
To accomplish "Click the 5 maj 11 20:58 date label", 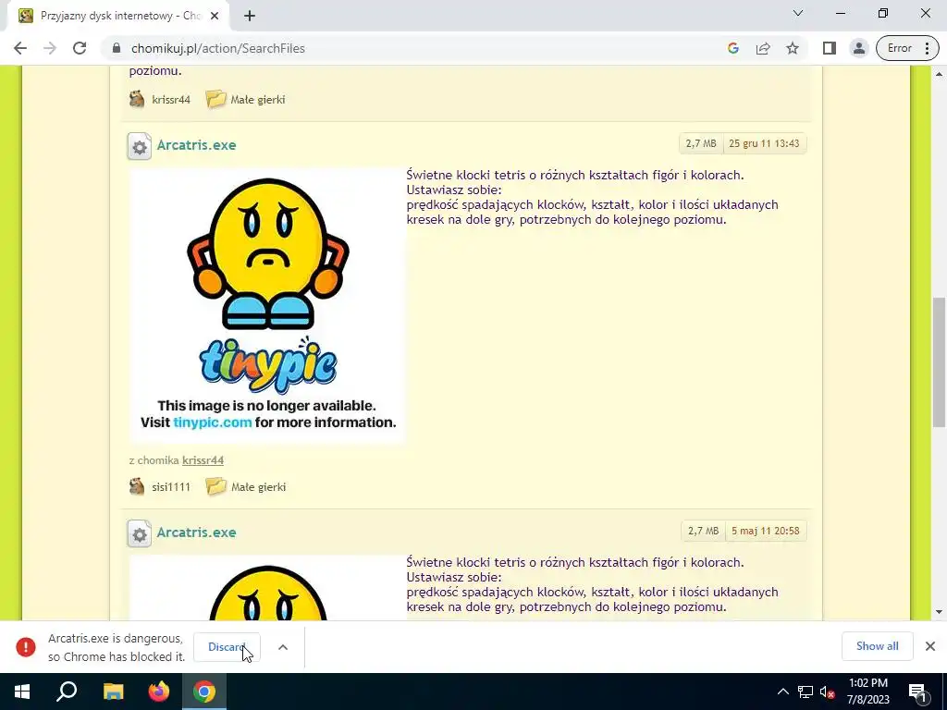I will 765,532.
